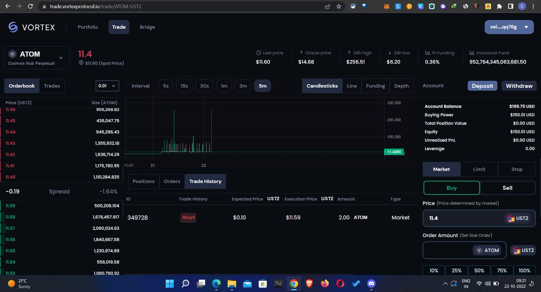
Task: Open the MetaMask fox extension
Action: tap(386, 7)
